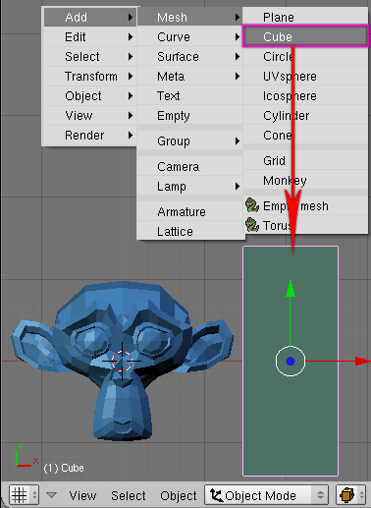Add a Monkey mesh
The height and width of the screenshot is (508, 371).
coord(305,180)
